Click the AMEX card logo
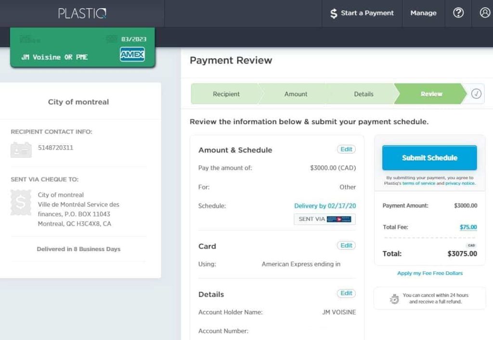This screenshot has width=493, height=340. click(x=132, y=55)
